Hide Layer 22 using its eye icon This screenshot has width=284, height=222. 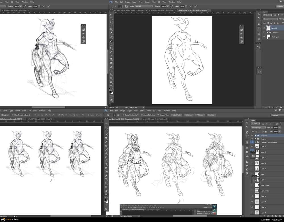point(264,28)
